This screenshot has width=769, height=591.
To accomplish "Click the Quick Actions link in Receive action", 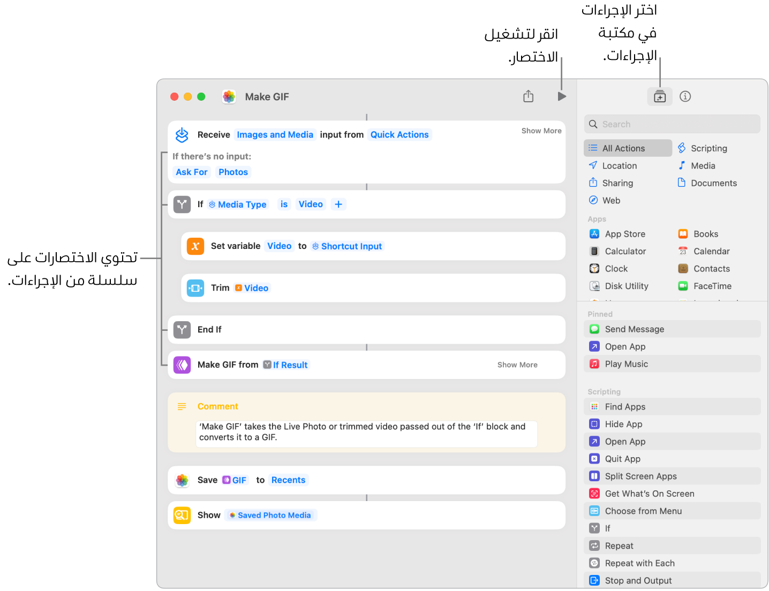I will tap(399, 134).
